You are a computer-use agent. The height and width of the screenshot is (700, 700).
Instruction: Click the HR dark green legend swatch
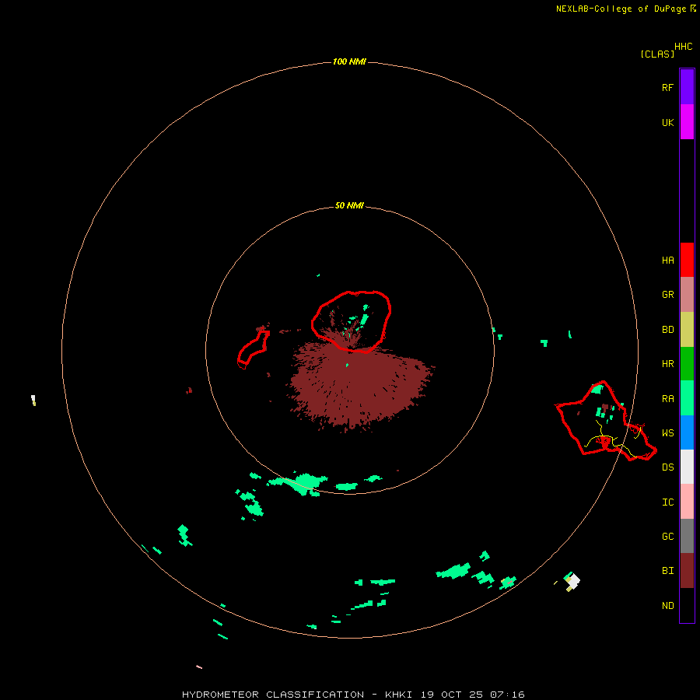tap(687, 363)
